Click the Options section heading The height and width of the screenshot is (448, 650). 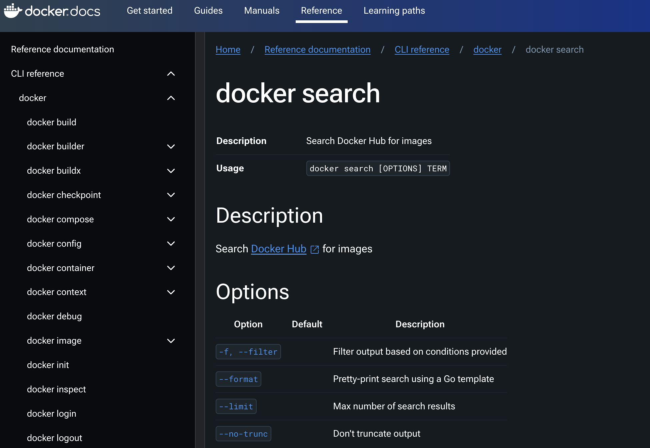point(252,292)
